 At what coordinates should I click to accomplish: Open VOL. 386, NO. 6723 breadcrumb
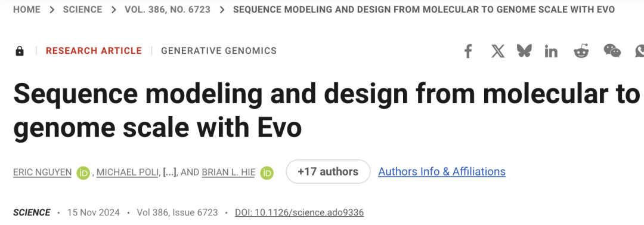pos(168,10)
